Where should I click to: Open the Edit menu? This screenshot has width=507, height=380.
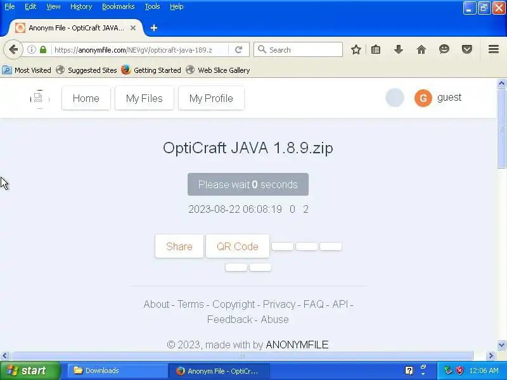(x=30, y=6)
